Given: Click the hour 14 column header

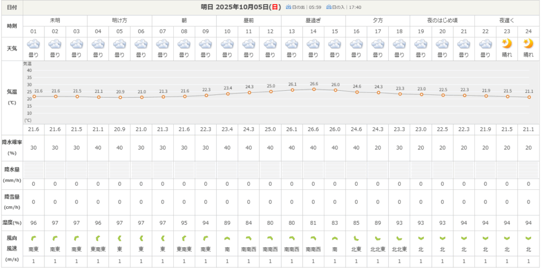Looking at the screenshot, I should (313, 32).
